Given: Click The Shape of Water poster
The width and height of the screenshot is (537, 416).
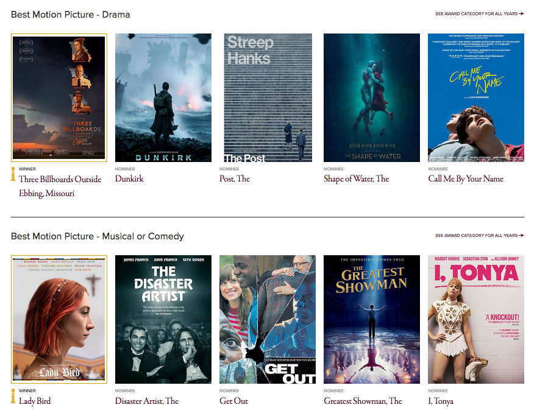Looking at the screenshot, I should [x=372, y=97].
